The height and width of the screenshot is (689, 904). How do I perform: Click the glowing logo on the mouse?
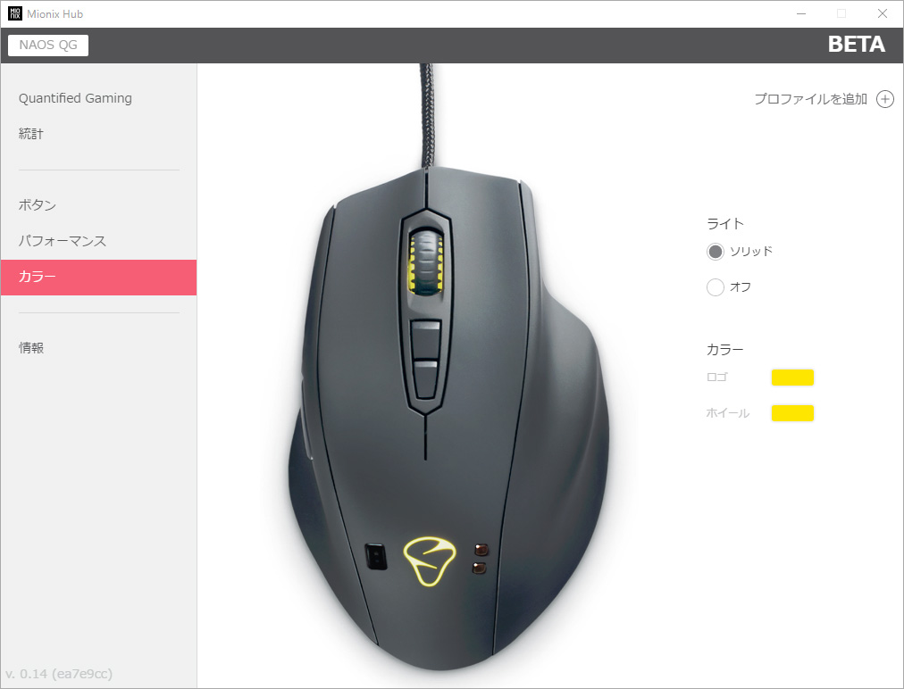[430, 560]
